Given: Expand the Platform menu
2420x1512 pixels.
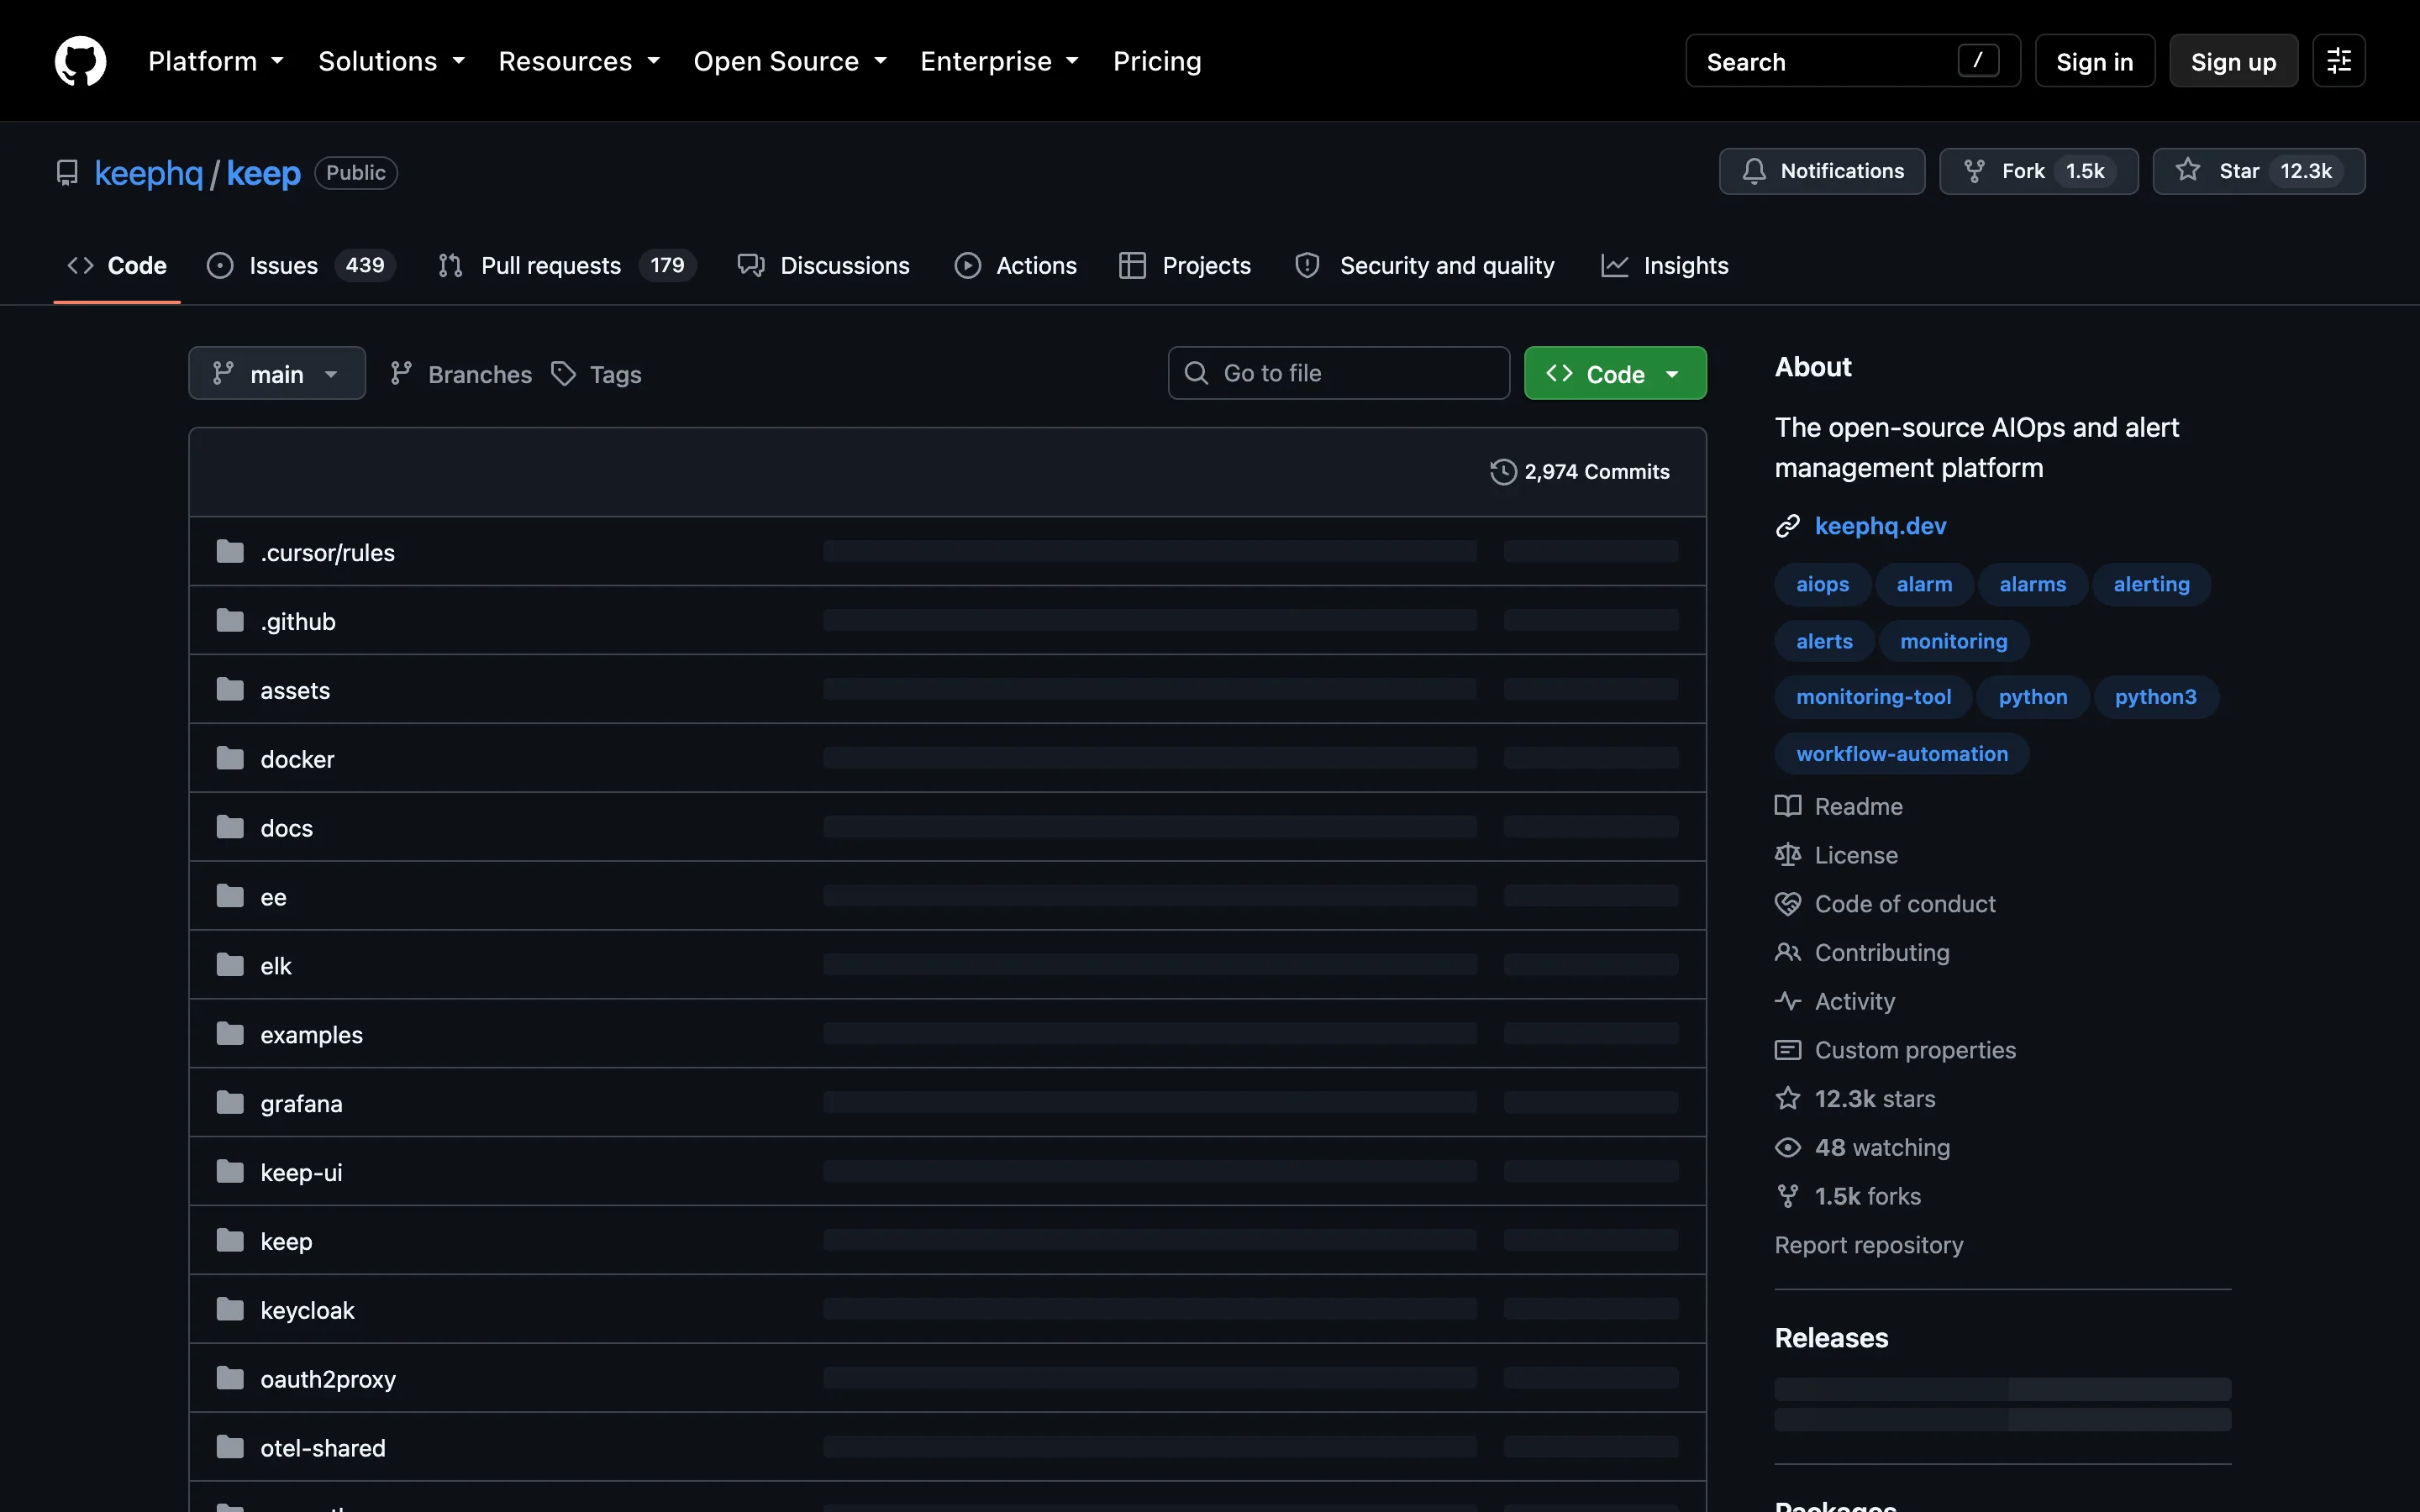Looking at the screenshot, I should coord(216,61).
